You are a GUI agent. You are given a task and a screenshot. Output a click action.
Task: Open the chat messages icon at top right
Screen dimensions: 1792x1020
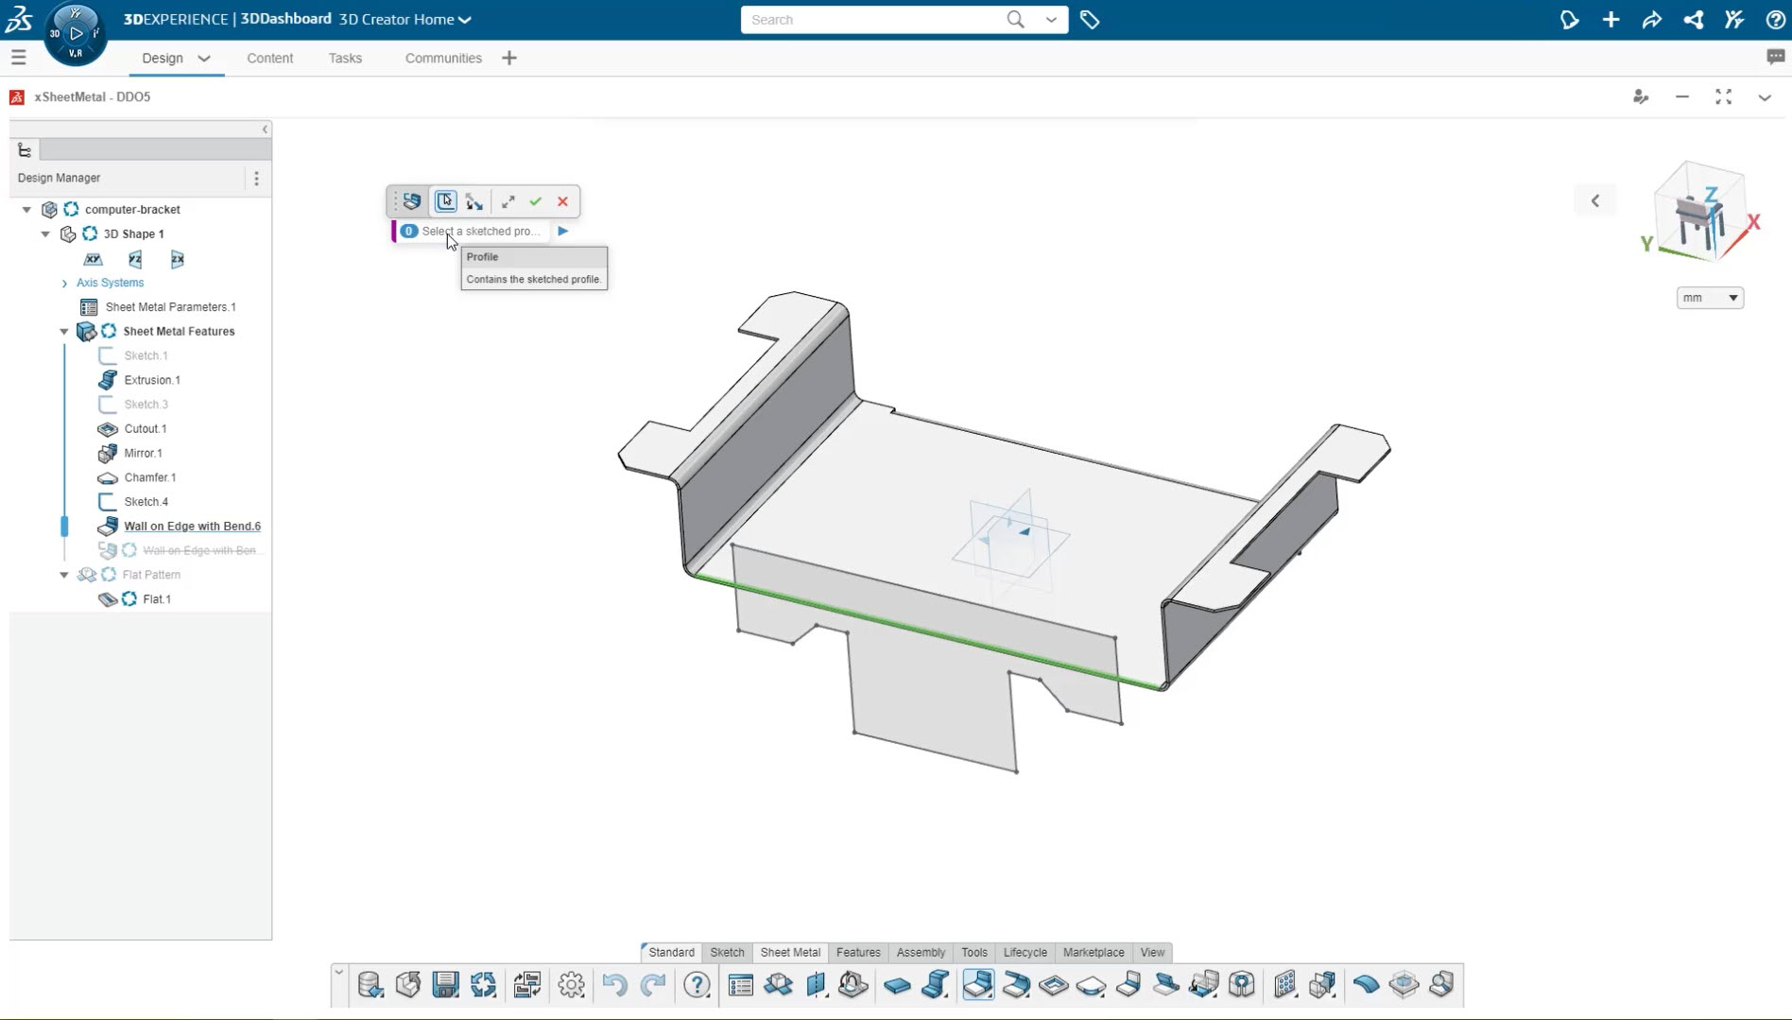click(x=1775, y=58)
